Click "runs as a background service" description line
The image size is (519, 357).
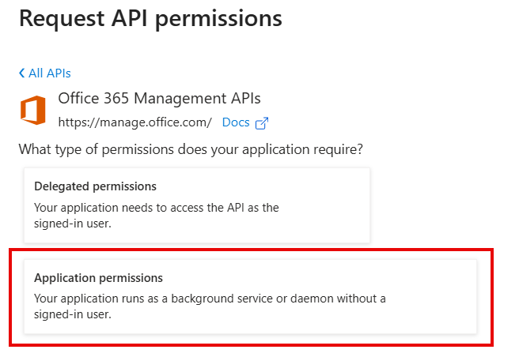point(210,299)
